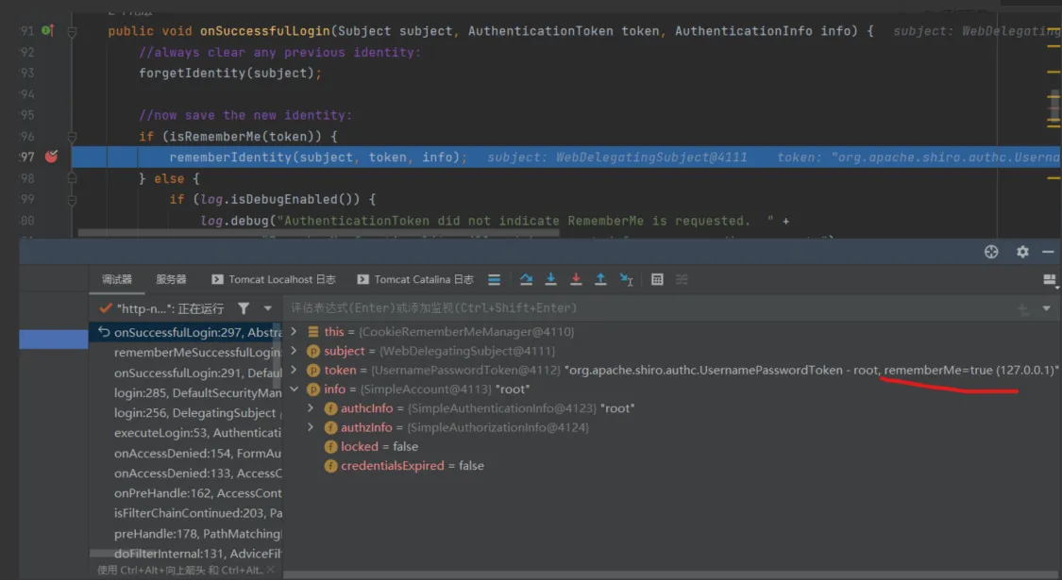Open the thread selector dropdown arrow
The image size is (1062, 580).
[267, 308]
